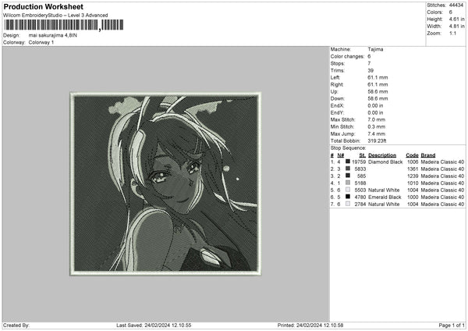Click stitch count 4780 in stop 6

click(360, 198)
